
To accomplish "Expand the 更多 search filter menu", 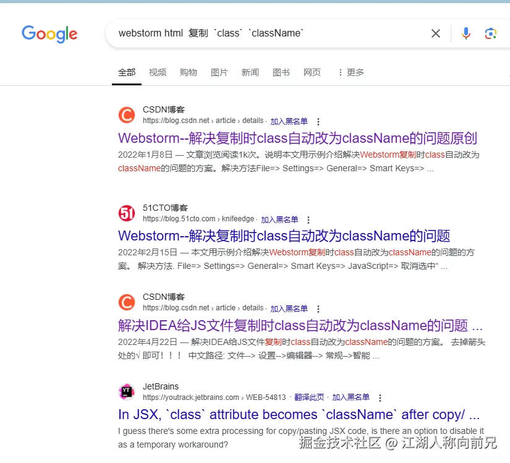I will pos(351,72).
